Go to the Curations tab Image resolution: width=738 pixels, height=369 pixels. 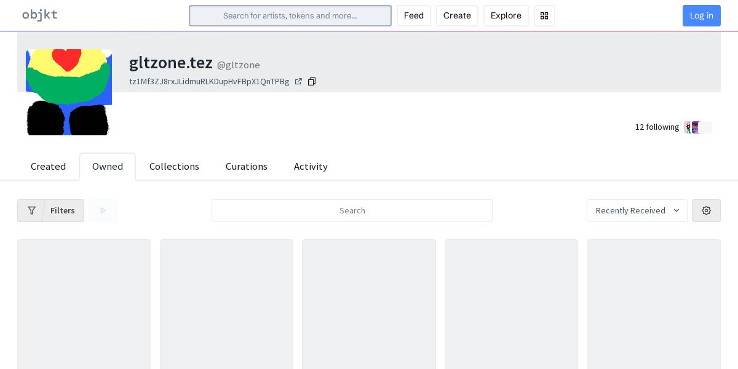(246, 167)
